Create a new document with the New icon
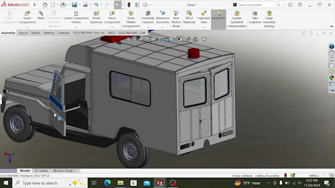The height and width of the screenshot is (188, 335). coord(53,4)
